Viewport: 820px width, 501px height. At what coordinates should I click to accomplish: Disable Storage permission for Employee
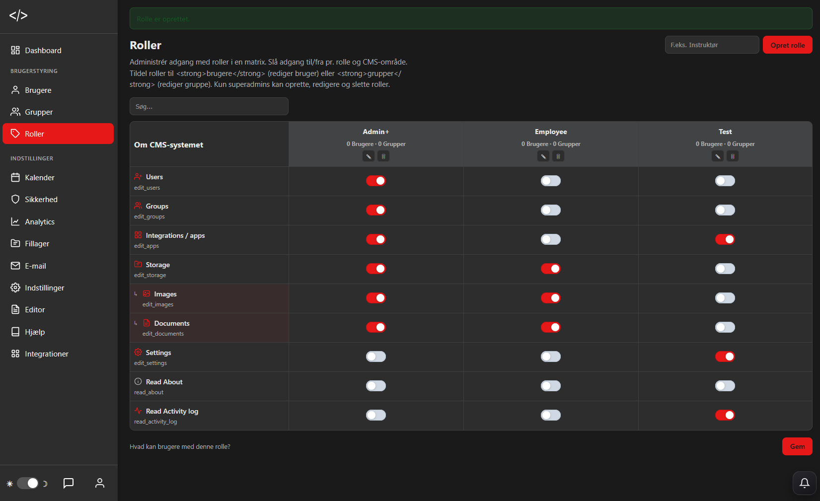(x=551, y=269)
